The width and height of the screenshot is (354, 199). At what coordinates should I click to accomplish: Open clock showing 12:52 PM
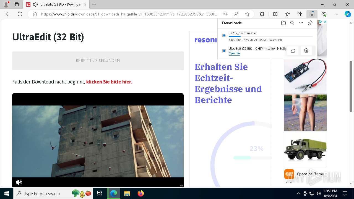point(330,193)
